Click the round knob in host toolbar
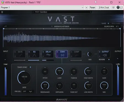The width and height of the screenshot is (124, 102). 118,7
